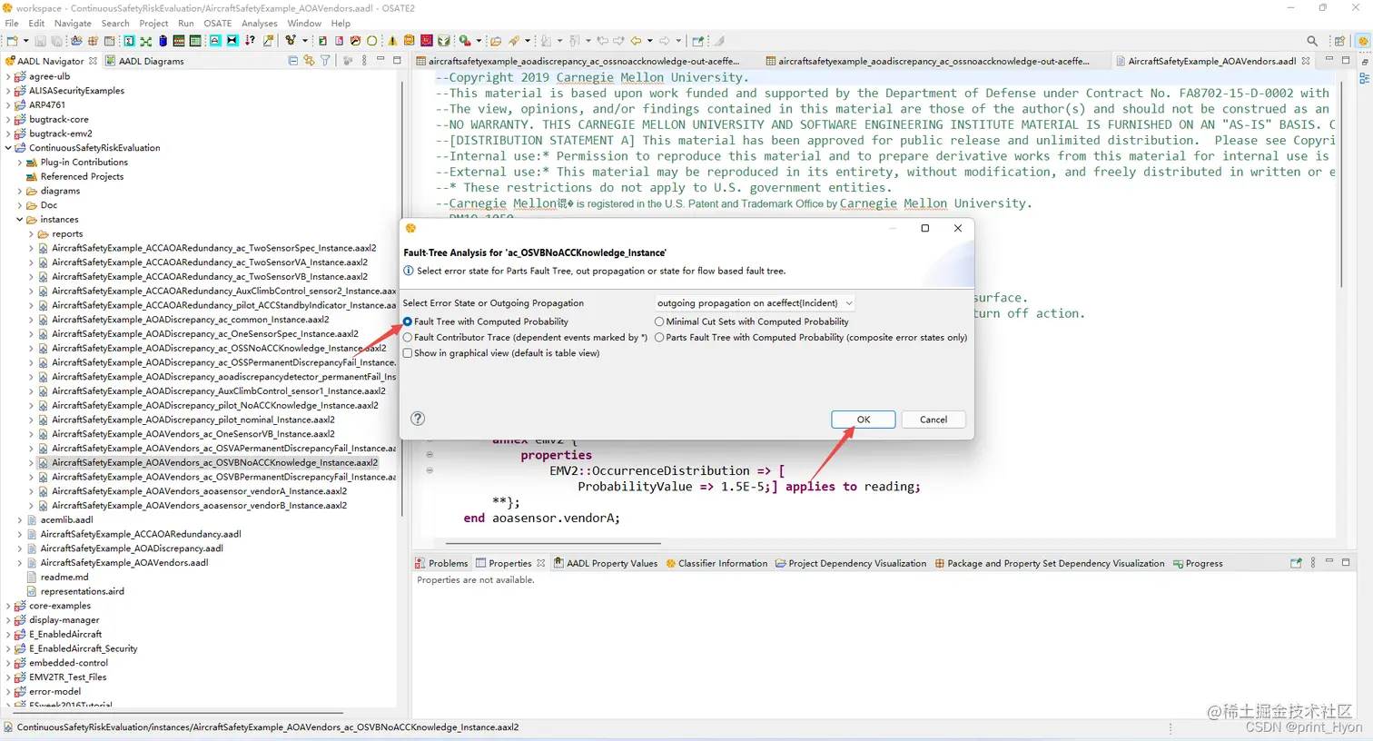Select representations.aird in navigator
This screenshot has width=1373, height=741.
click(82, 591)
